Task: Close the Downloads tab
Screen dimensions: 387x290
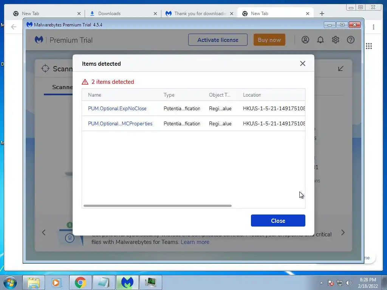Action: [155, 14]
